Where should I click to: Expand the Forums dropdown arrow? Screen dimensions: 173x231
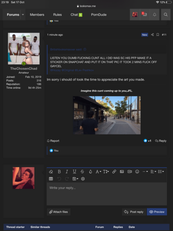23,15
